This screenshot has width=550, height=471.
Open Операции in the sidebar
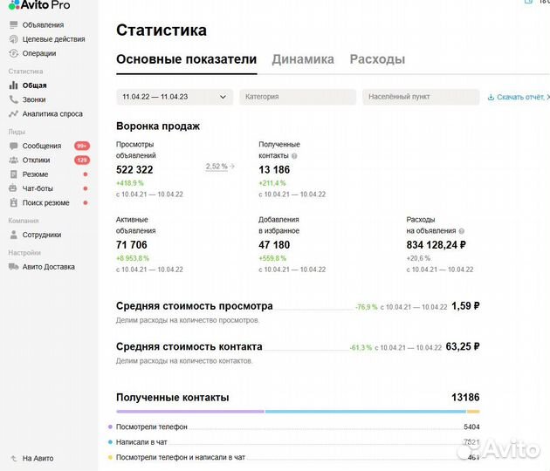pyautogui.click(x=39, y=53)
